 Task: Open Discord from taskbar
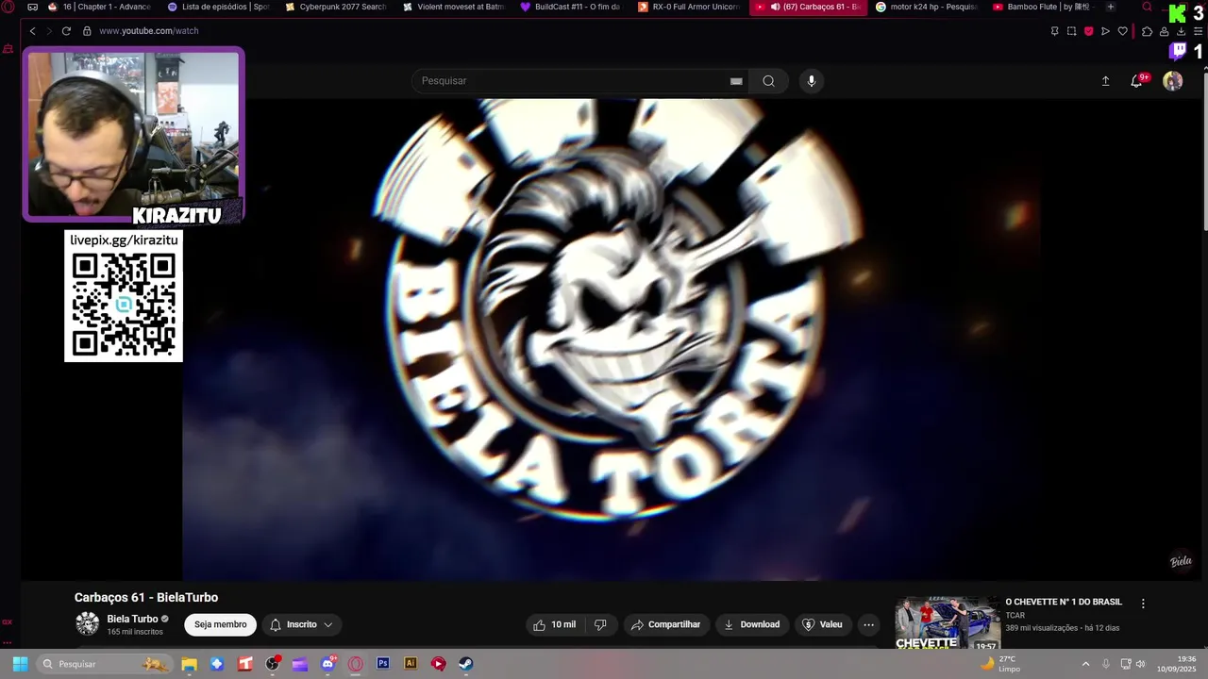point(327,664)
